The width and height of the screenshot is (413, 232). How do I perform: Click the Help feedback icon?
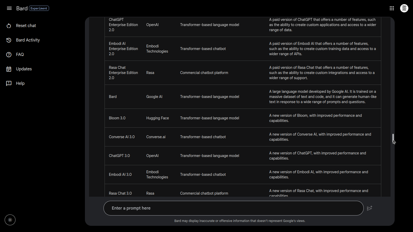[x=9, y=84]
